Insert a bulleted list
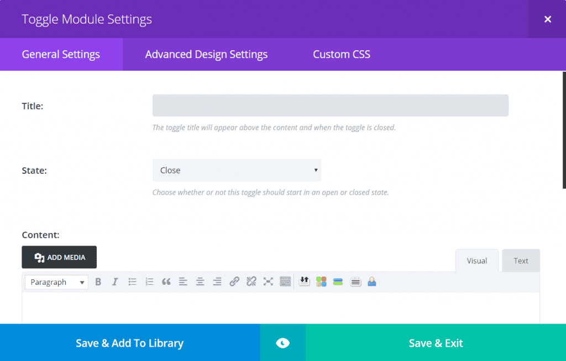The image size is (566, 361). (132, 282)
